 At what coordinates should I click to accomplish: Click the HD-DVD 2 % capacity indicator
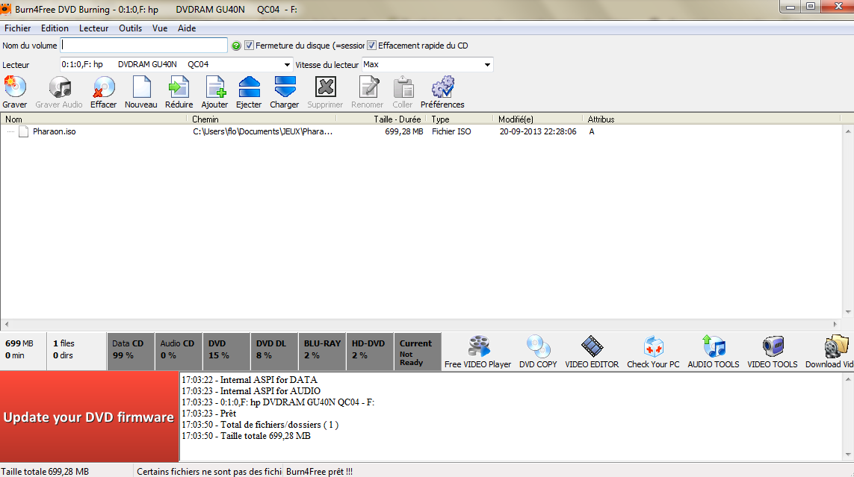[371, 352]
